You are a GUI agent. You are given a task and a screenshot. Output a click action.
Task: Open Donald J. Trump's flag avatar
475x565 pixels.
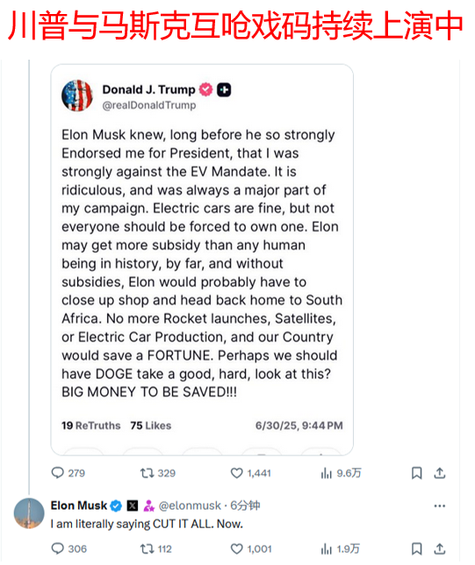point(77,96)
